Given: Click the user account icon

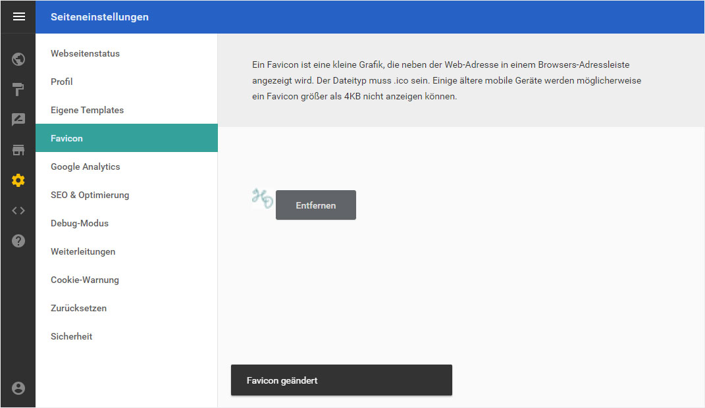Looking at the screenshot, I should pos(18,388).
